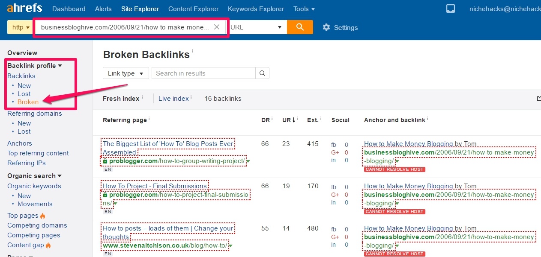This screenshot has height=257, width=541.
Task: Open 'How to posts – loads of them' link
Action: coord(168,233)
